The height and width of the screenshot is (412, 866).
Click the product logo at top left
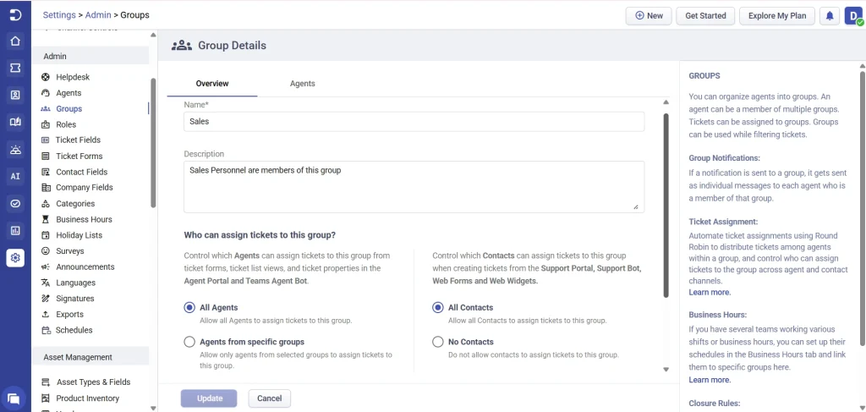click(x=15, y=15)
